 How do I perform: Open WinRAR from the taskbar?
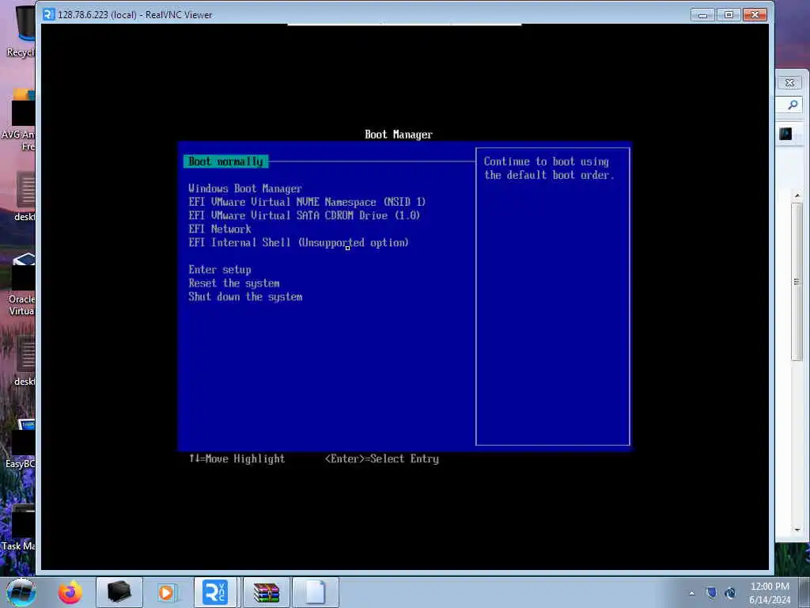(266, 592)
